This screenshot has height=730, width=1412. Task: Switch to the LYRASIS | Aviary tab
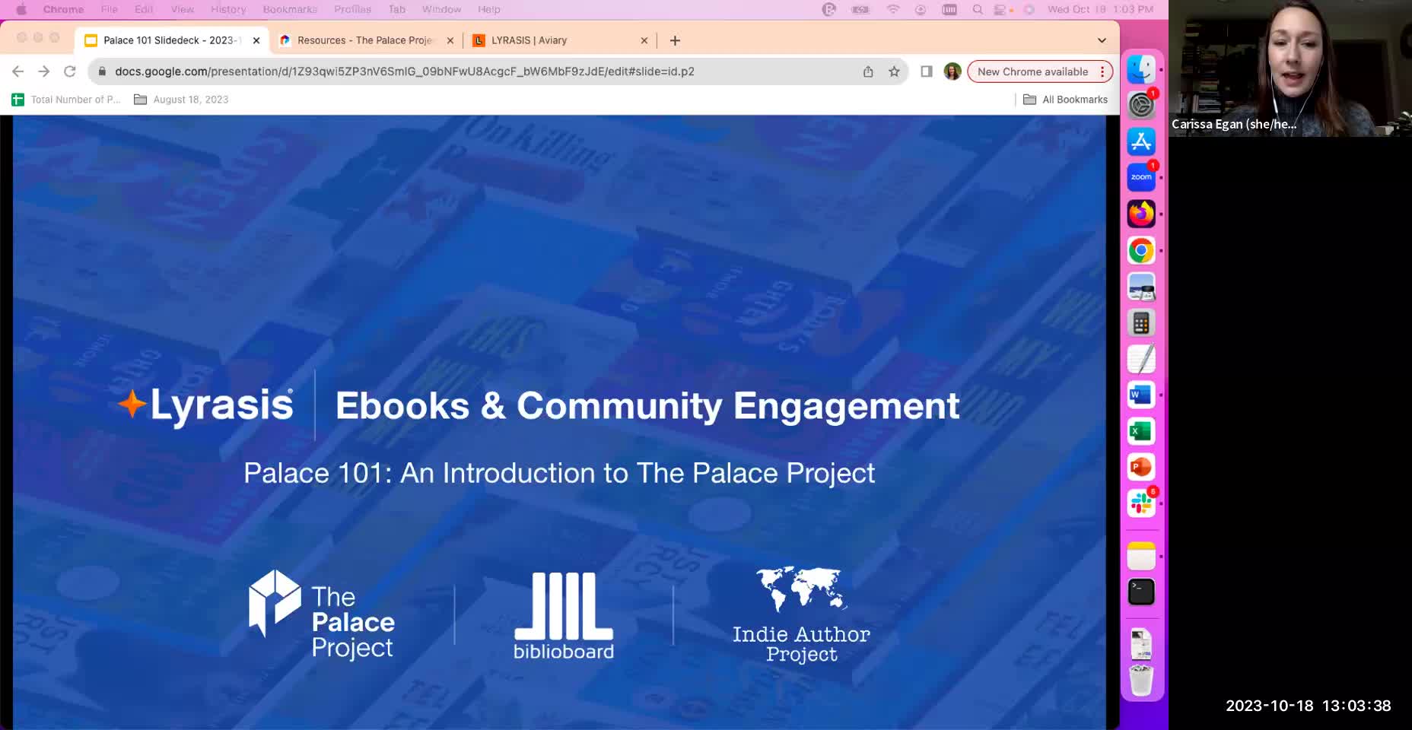tap(559, 40)
